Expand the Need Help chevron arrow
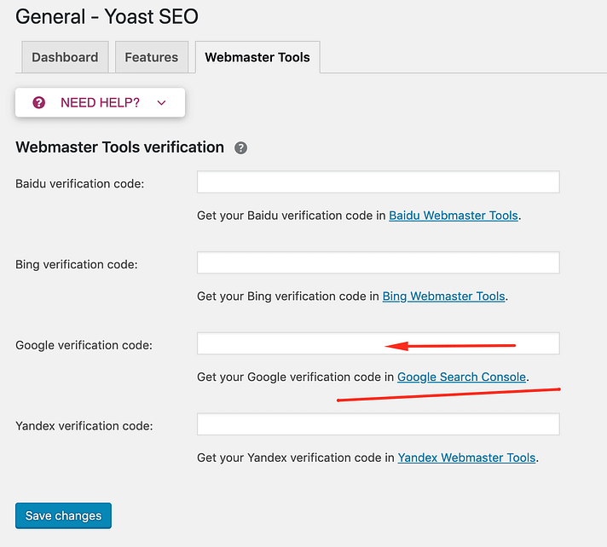The image size is (607, 547). pyautogui.click(x=161, y=102)
